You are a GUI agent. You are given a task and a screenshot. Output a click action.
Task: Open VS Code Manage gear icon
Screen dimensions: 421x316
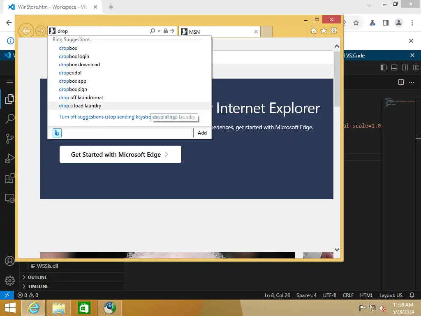pos(10,281)
